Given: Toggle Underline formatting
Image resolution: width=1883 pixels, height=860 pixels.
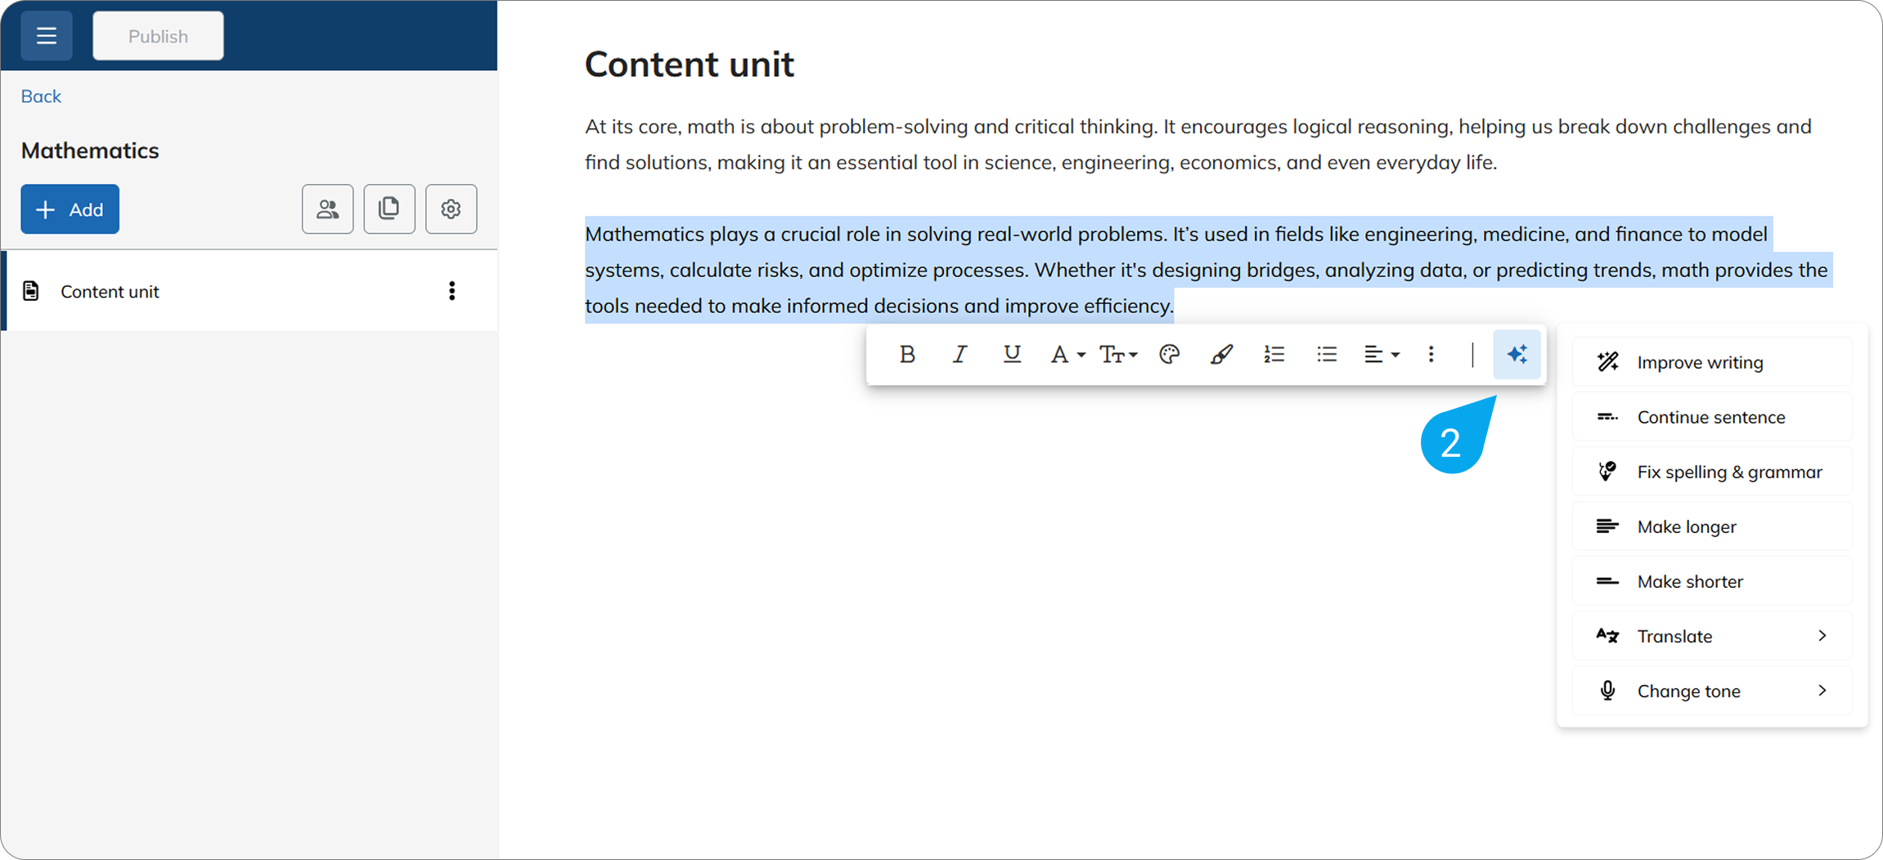Looking at the screenshot, I should point(1012,354).
